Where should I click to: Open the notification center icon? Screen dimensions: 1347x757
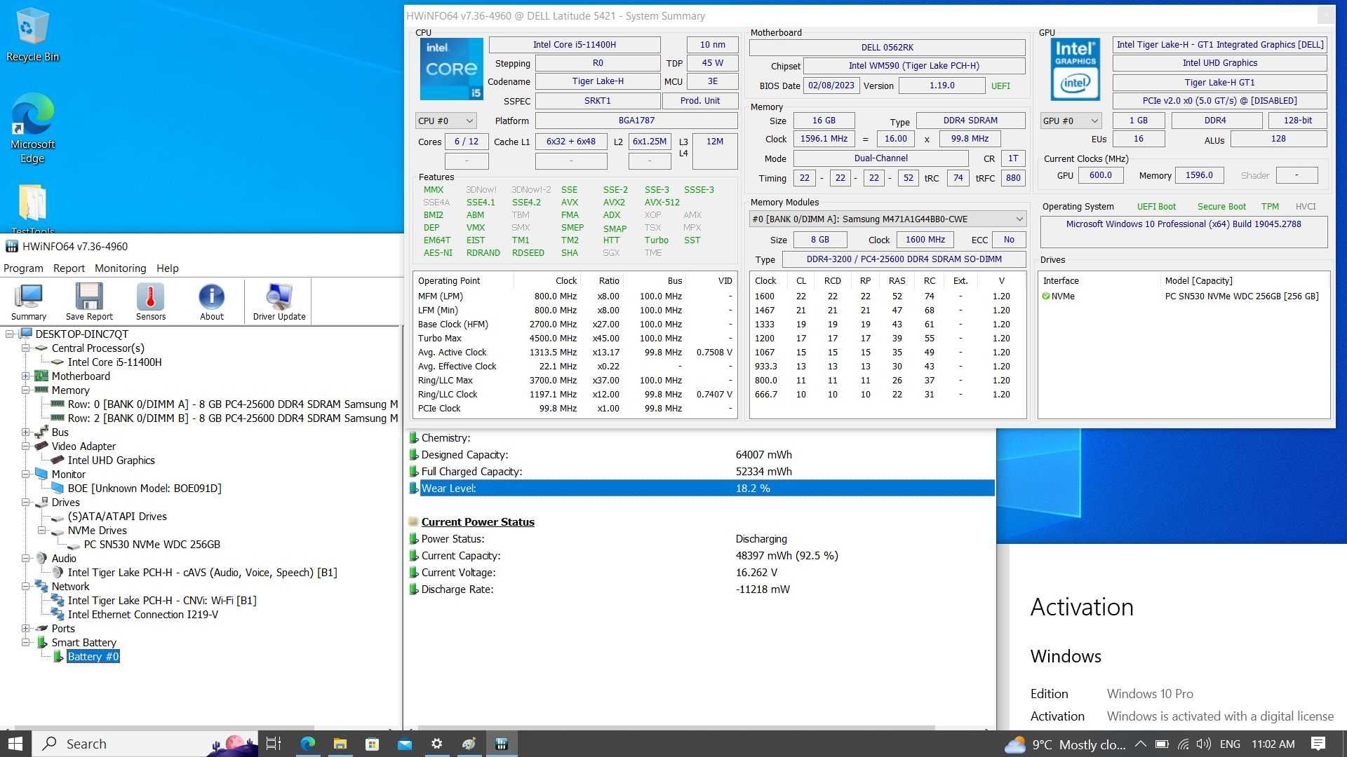pyautogui.click(x=1318, y=744)
